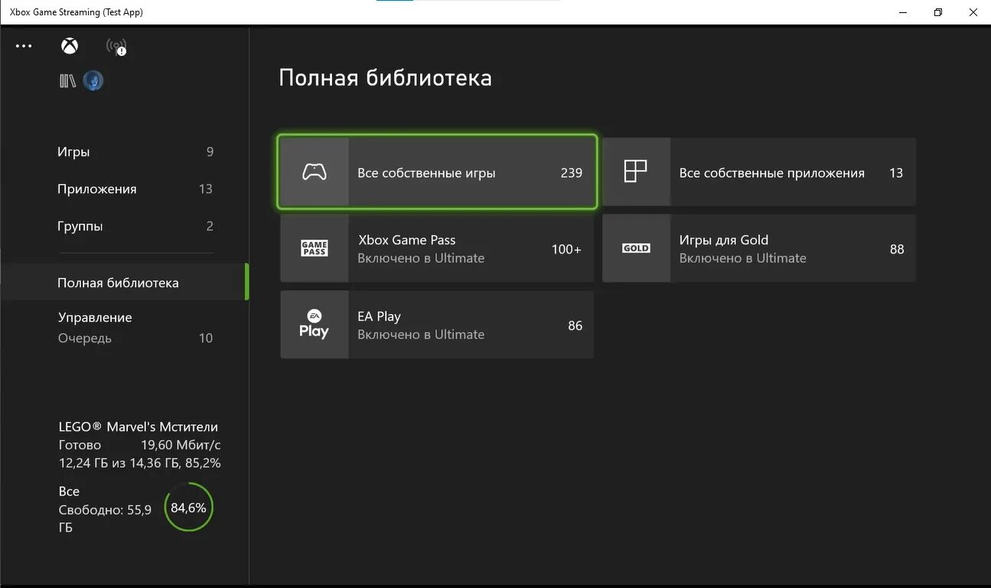Restore down the application window
991x588 pixels.
click(x=938, y=11)
